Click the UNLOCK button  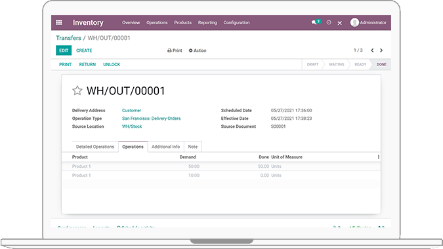[x=112, y=65]
